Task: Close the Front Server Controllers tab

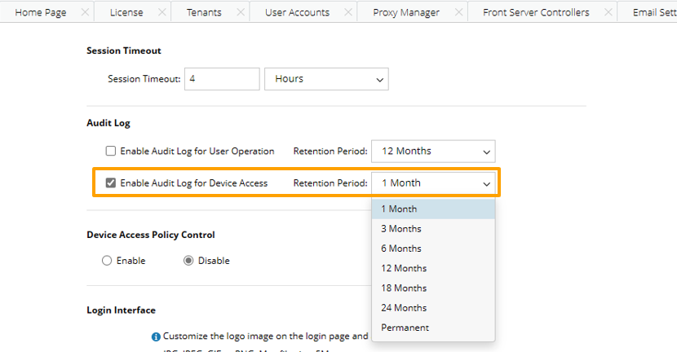Action: (x=608, y=12)
